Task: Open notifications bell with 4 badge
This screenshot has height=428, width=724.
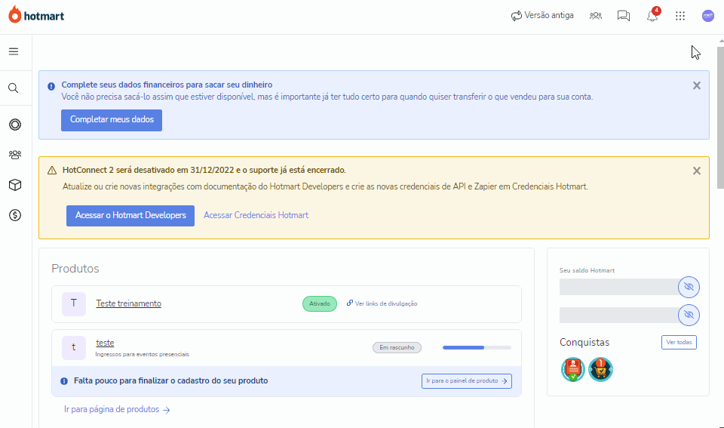Action: pos(653,15)
